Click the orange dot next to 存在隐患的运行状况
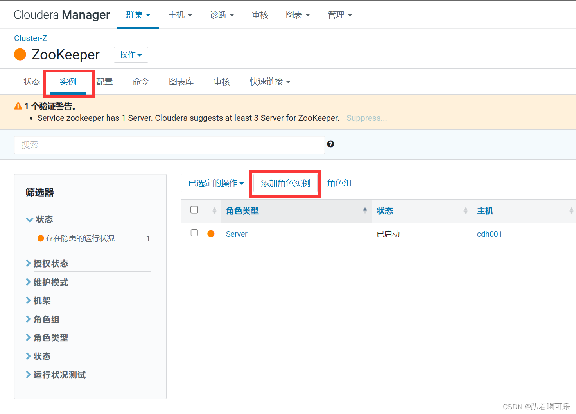 41,238
